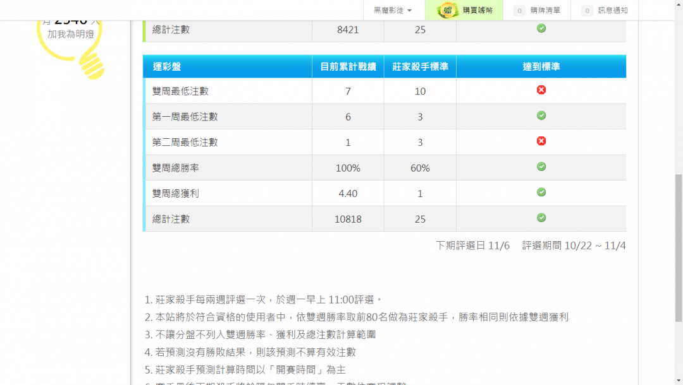Click the 目前累計戰績 column header
This screenshot has width=683, height=385.
[x=348, y=66]
